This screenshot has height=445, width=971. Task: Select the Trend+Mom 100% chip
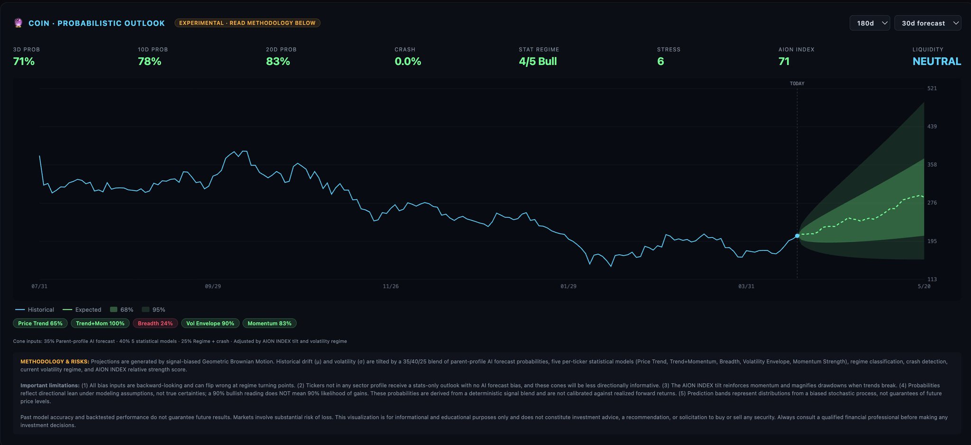(x=100, y=324)
